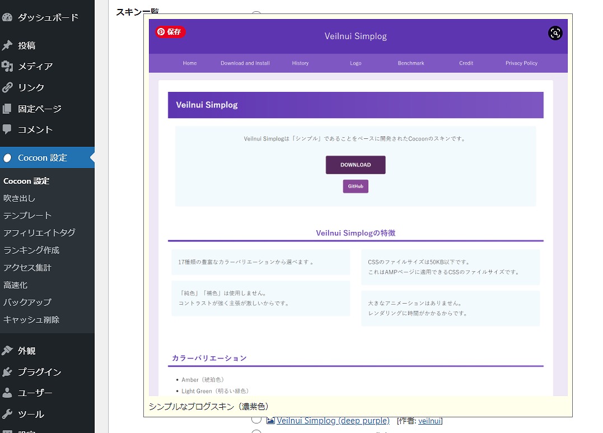Click the Posts pin icon
The image size is (603, 433).
pyautogui.click(x=7, y=45)
